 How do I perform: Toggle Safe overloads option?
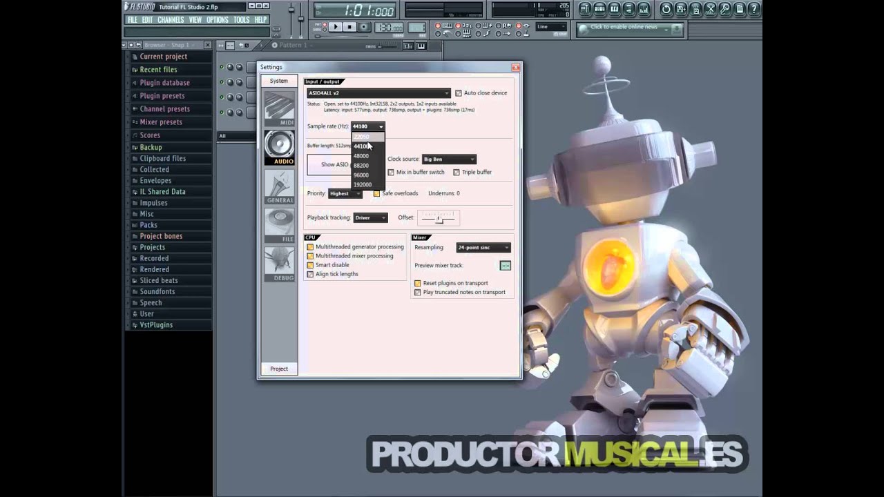376,193
